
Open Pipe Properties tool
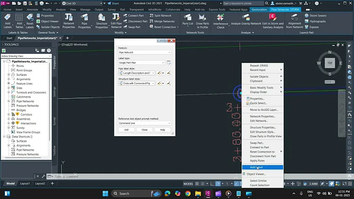84,21
